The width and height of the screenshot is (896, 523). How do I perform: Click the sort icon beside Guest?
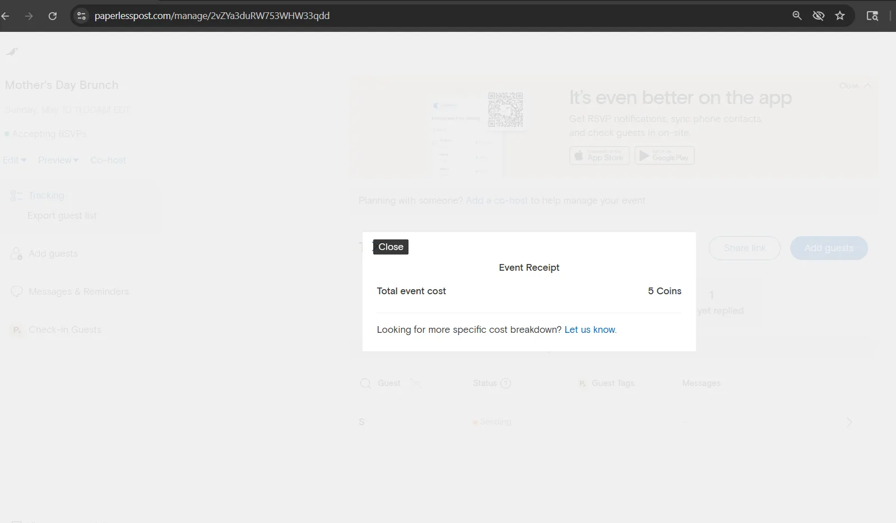(x=415, y=383)
